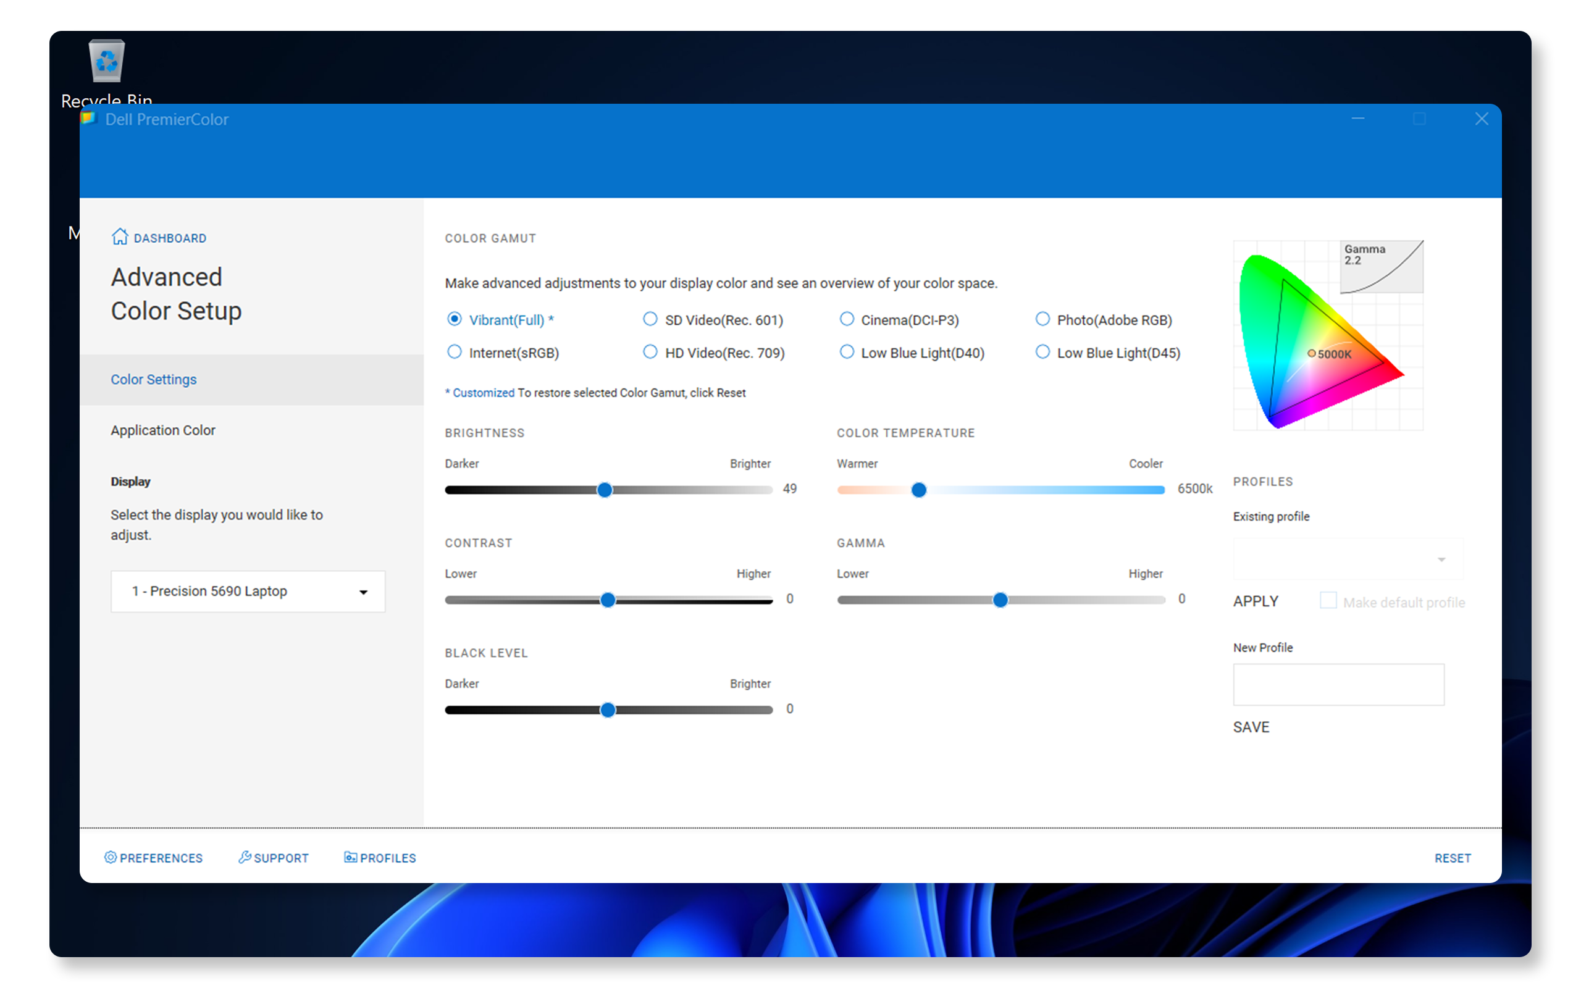Select Cinema(DCI-P3) color gamut
The image size is (1581, 988).
coord(847,319)
